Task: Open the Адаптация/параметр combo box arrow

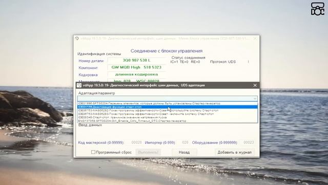Action: [255, 98]
